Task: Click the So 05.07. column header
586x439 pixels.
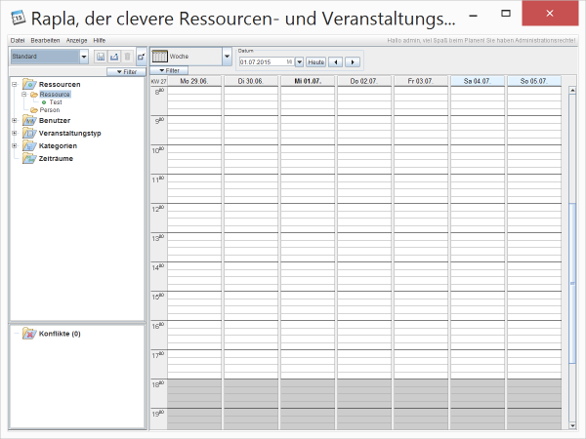Action: point(534,81)
